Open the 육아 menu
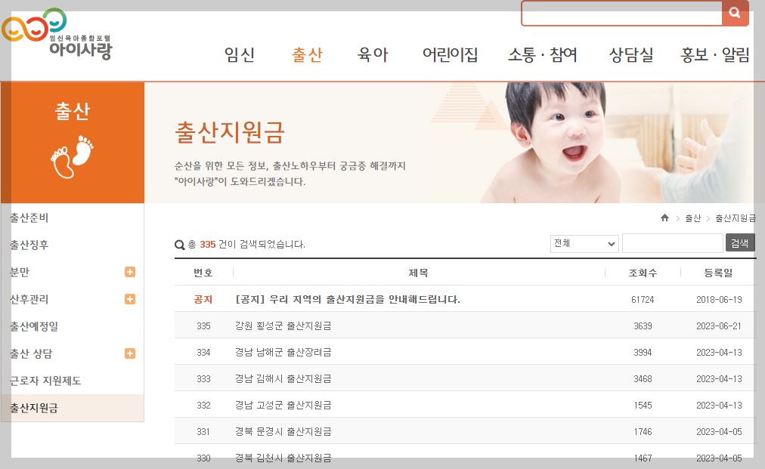The image size is (765, 469). click(x=371, y=55)
